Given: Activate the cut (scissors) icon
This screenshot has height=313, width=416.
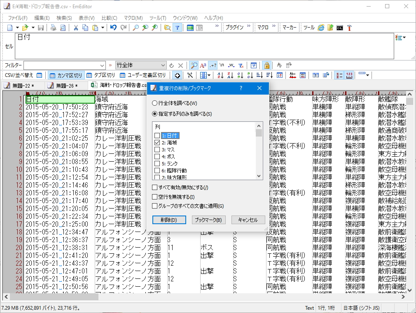Looking at the screenshot, I should click(76, 28).
